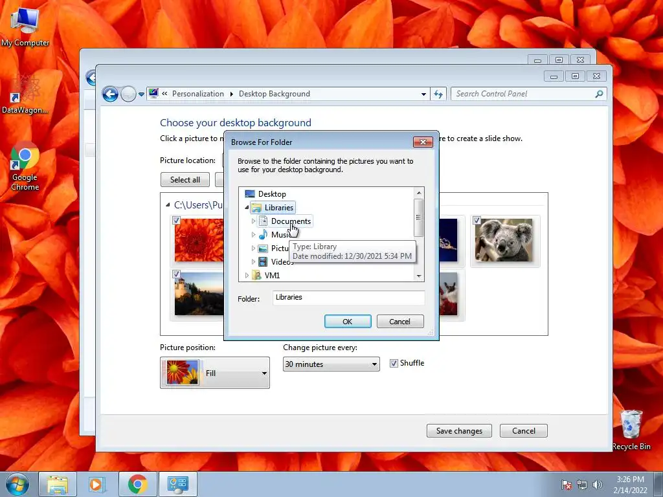Expand the Documents tree node
The height and width of the screenshot is (497, 663).
click(x=253, y=221)
